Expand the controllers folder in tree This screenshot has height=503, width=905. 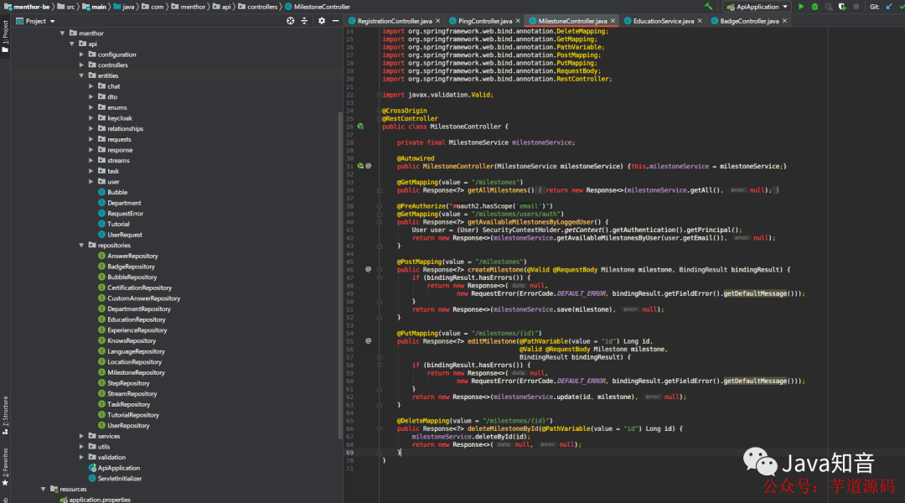coord(81,65)
